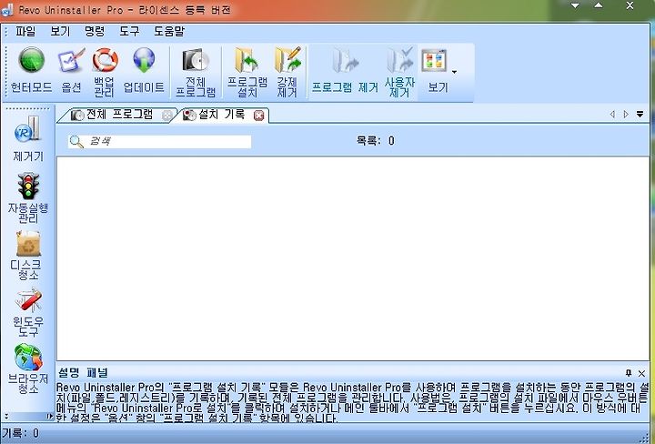The image size is (655, 444).
Task: Open the 보기 menu in menu bar
Action: click(x=60, y=31)
